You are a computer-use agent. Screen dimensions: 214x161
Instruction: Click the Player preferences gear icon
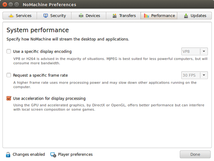pos(53,155)
